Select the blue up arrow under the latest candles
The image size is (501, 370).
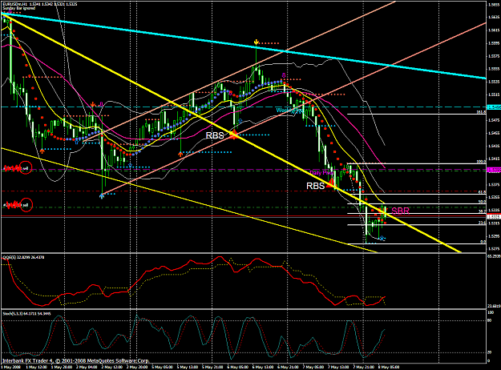[382, 238]
